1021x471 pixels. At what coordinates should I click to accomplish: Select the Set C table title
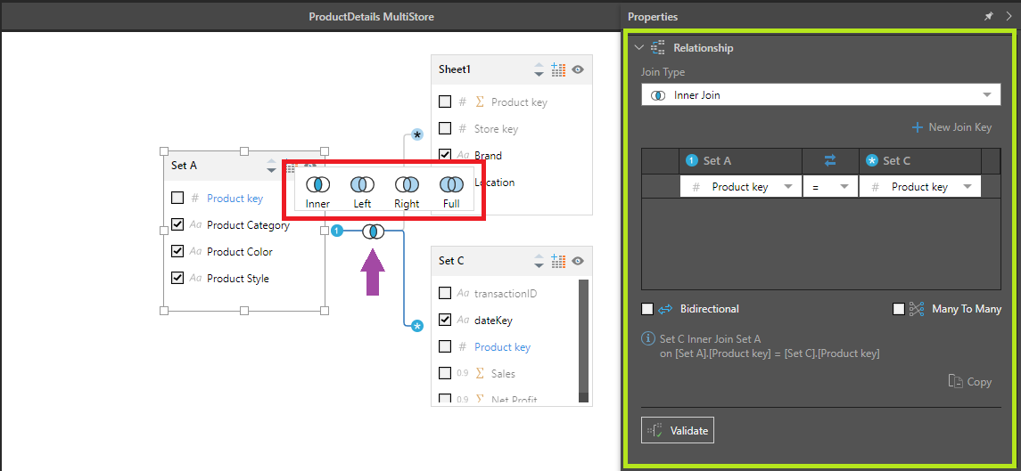[x=451, y=260]
